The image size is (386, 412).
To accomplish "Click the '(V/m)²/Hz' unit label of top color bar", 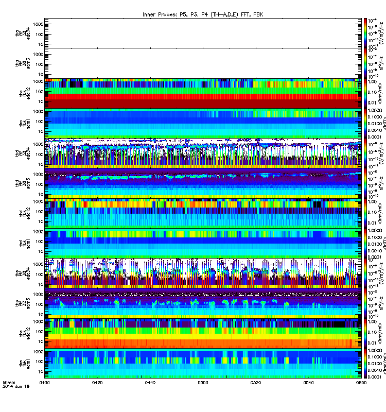I will pos(381,33).
